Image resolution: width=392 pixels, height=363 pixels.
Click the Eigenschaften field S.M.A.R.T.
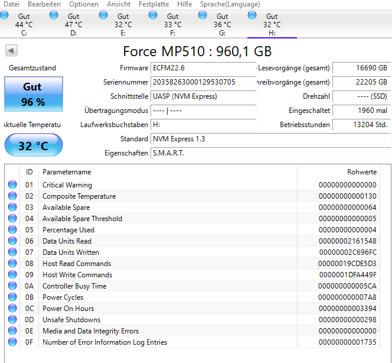271,153
